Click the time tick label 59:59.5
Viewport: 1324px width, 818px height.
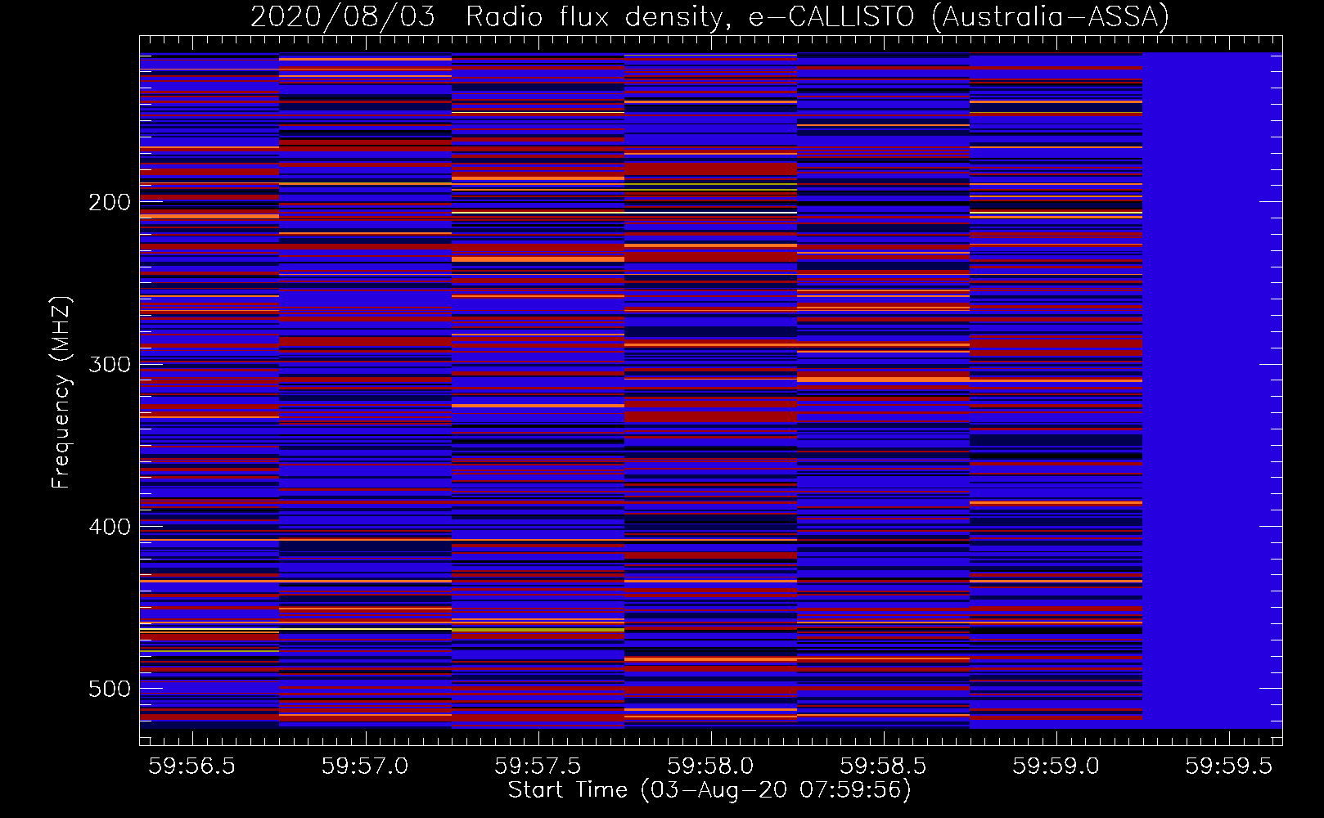point(1229,766)
